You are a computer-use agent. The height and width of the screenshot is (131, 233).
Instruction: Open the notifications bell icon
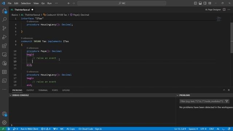pyautogui.click(x=229, y=129)
